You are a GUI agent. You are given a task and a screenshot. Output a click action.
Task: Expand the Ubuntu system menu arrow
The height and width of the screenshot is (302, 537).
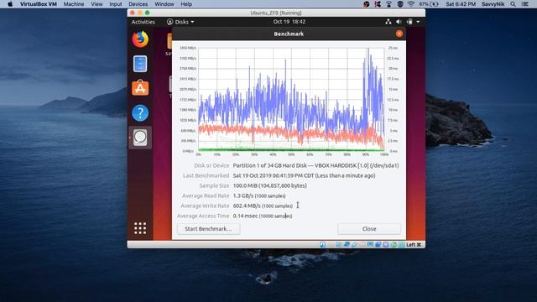pos(418,22)
